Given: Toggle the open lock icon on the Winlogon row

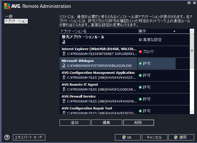Looking at the screenshot, I should [x=64, y=66].
